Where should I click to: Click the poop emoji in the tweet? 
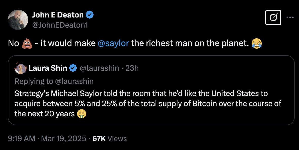pyautogui.click(x=27, y=43)
